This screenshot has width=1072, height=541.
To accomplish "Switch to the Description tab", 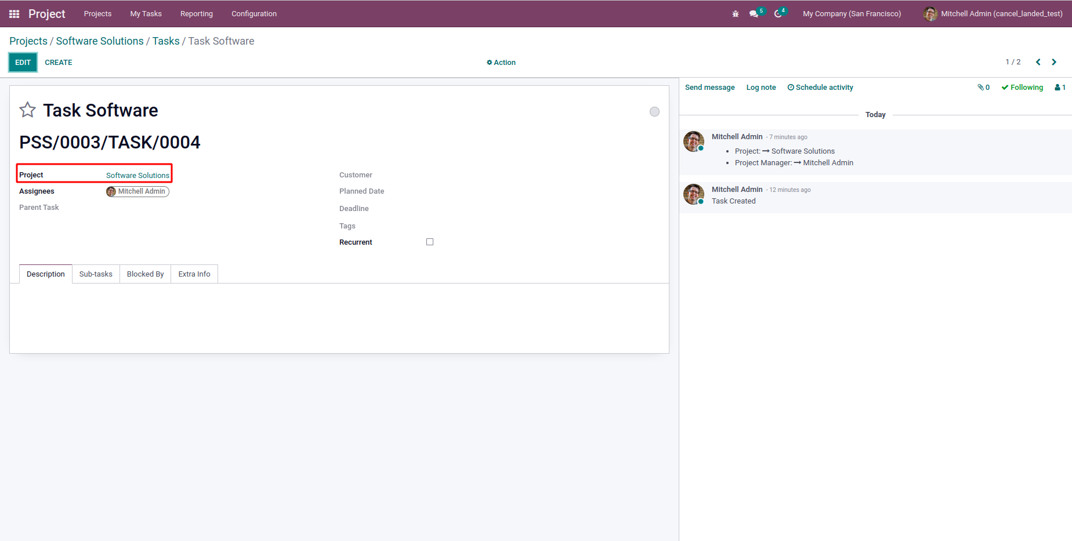I will [46, 274].
